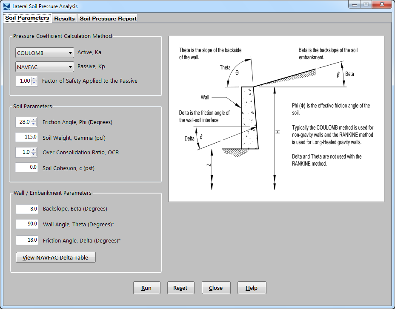Click the application icon in title bar
395x309 pixels.
[6, 6]
